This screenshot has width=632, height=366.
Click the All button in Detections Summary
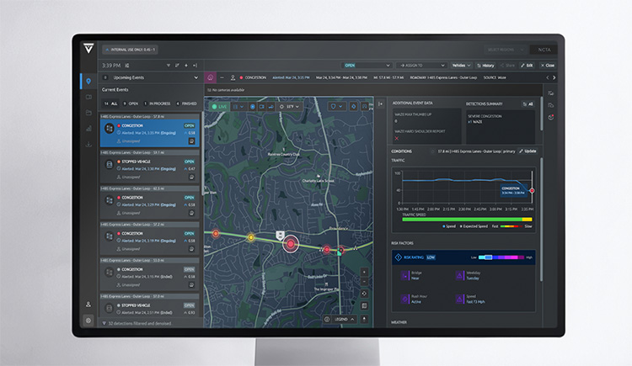point(528,103)
